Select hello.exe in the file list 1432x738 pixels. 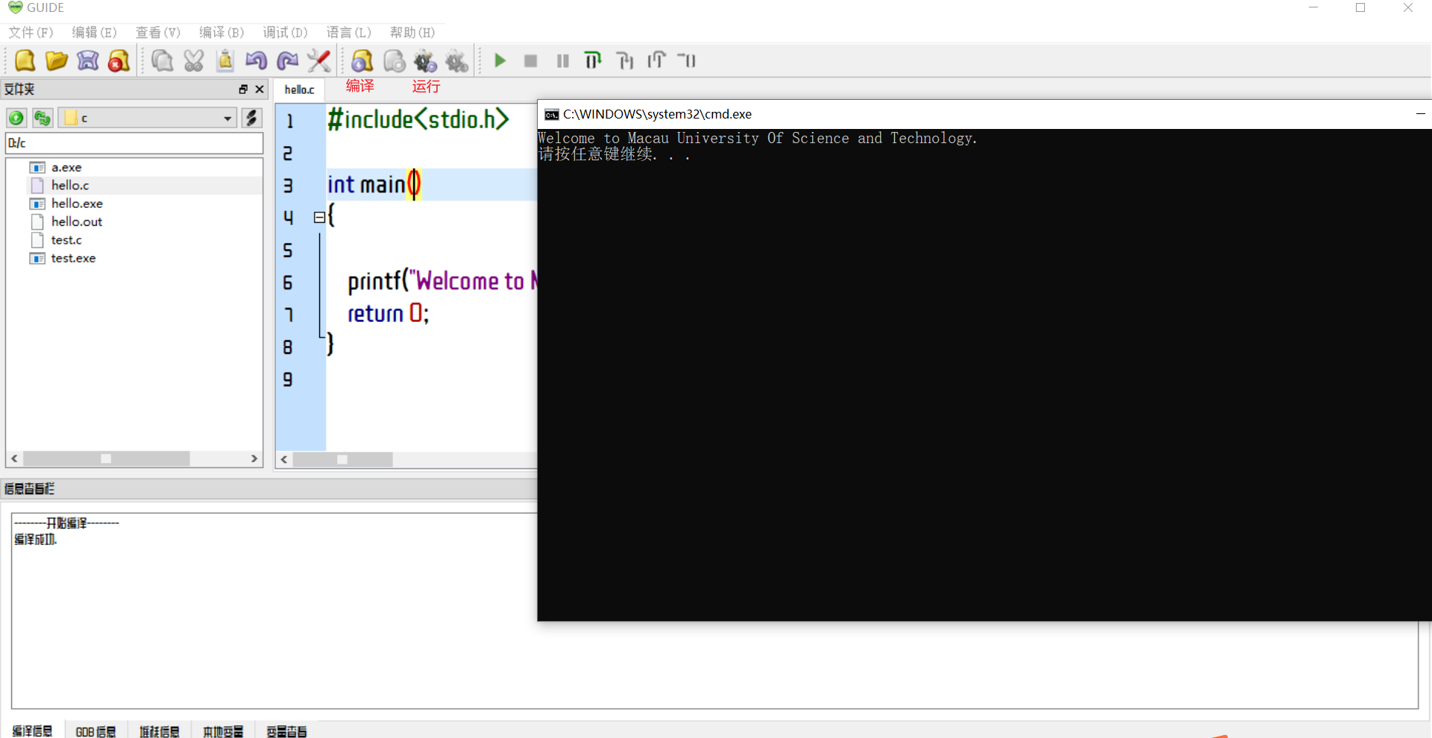click(x=77, y=204)
